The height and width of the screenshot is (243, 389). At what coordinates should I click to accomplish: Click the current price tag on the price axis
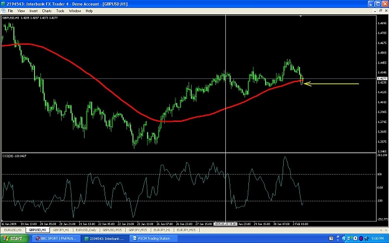coord(382,78)
